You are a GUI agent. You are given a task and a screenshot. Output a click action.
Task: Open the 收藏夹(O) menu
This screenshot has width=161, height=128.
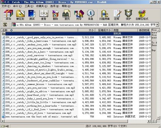[x=42, y=6]
